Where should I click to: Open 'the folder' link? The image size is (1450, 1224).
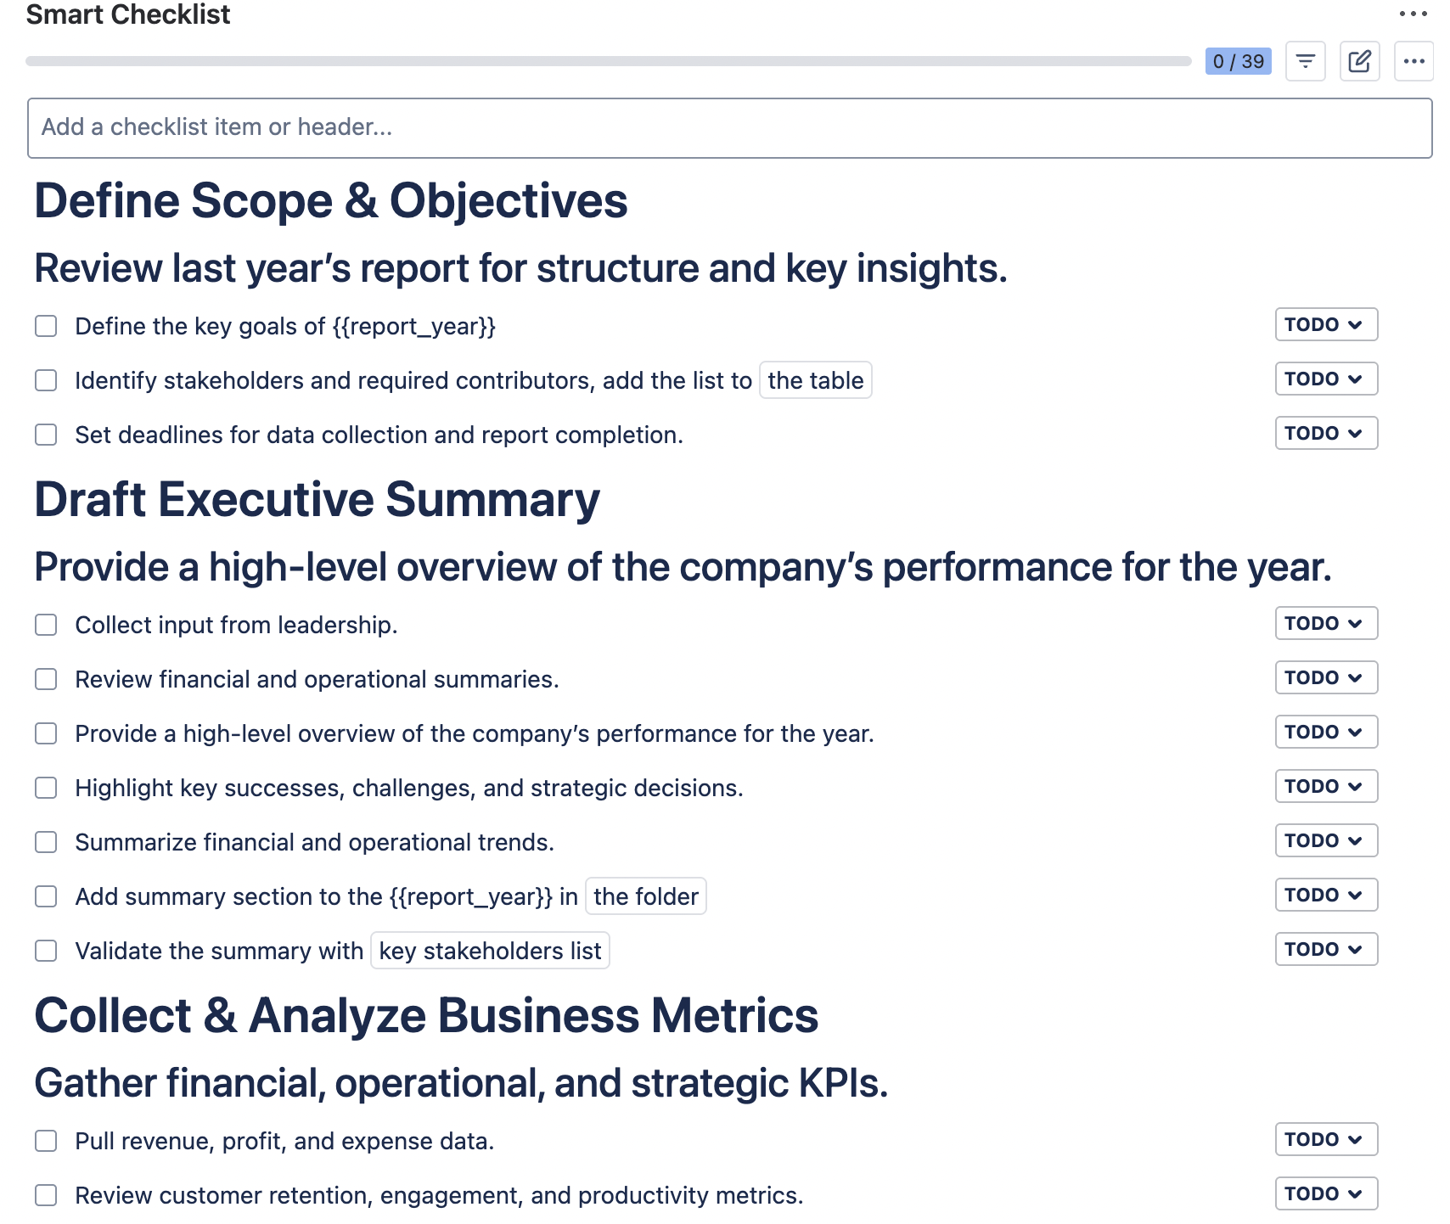click(646, 896)
